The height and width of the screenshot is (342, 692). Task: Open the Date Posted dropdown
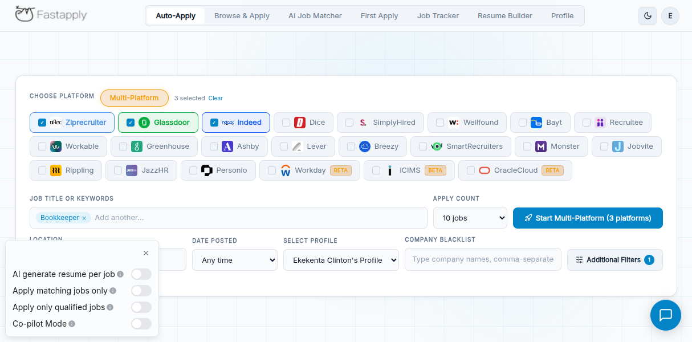pos(234,260)
